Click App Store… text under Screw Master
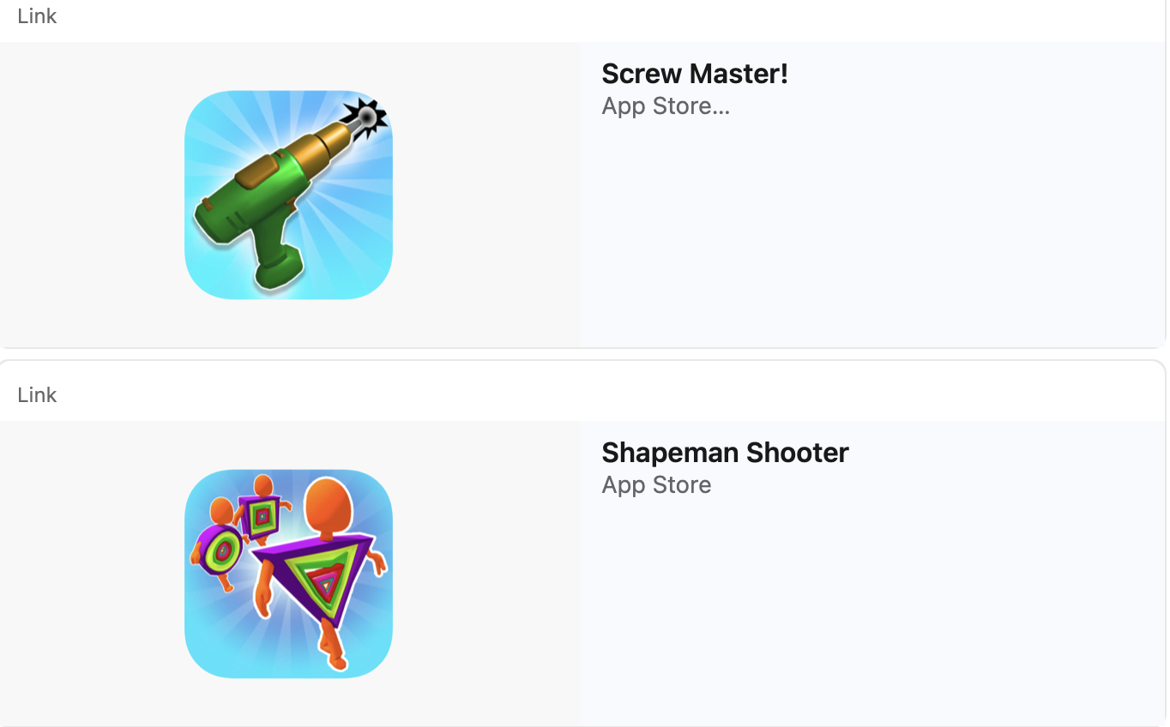This screenshot has width=1170, height=727. point(666,106)
